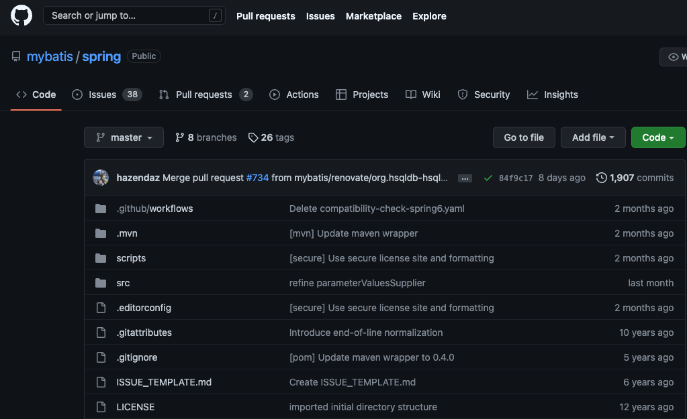The image size is (687, 419).
Task: Click the pull request icon on tab
Action: pos(164,95)
